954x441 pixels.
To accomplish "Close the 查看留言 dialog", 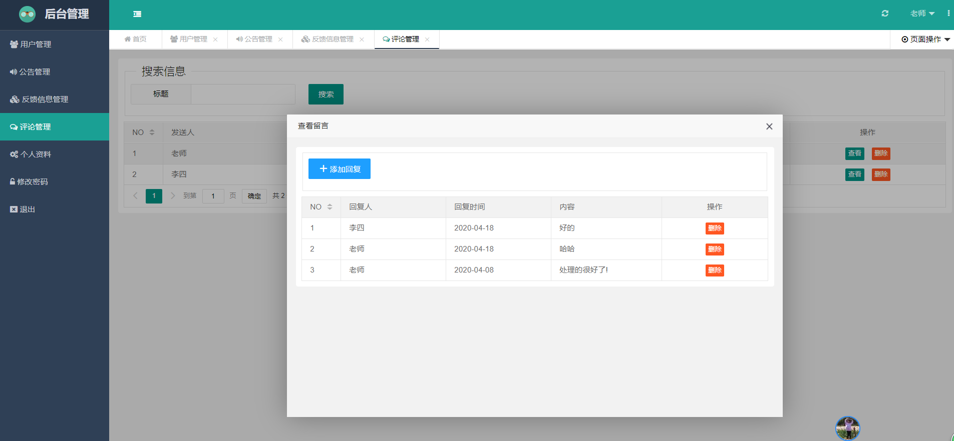I will point(769,126).
